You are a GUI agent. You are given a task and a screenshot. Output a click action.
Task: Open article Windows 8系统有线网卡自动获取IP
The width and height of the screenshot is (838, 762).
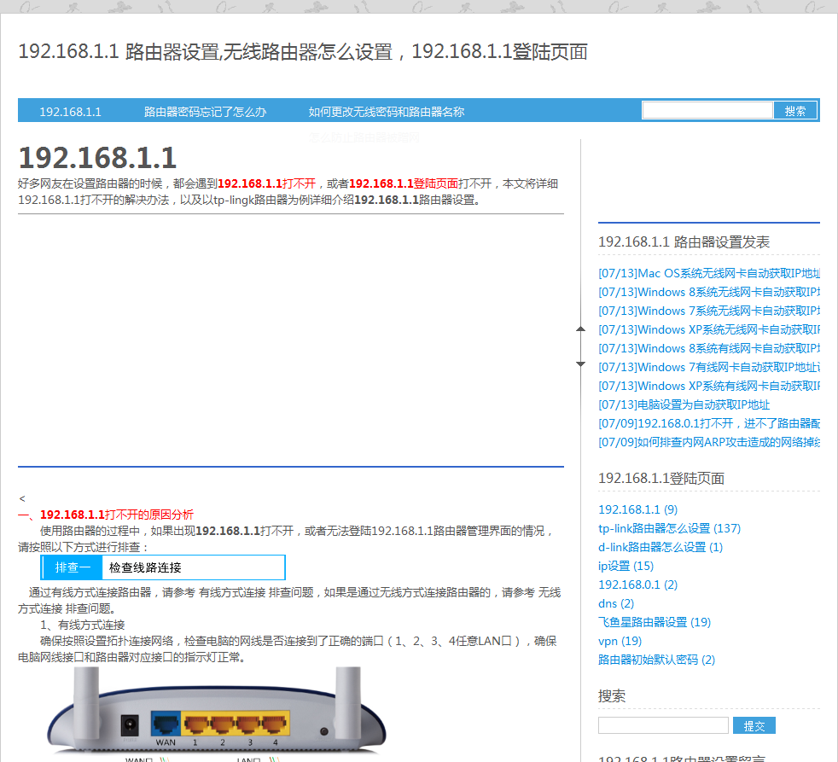tap(708, 348)
